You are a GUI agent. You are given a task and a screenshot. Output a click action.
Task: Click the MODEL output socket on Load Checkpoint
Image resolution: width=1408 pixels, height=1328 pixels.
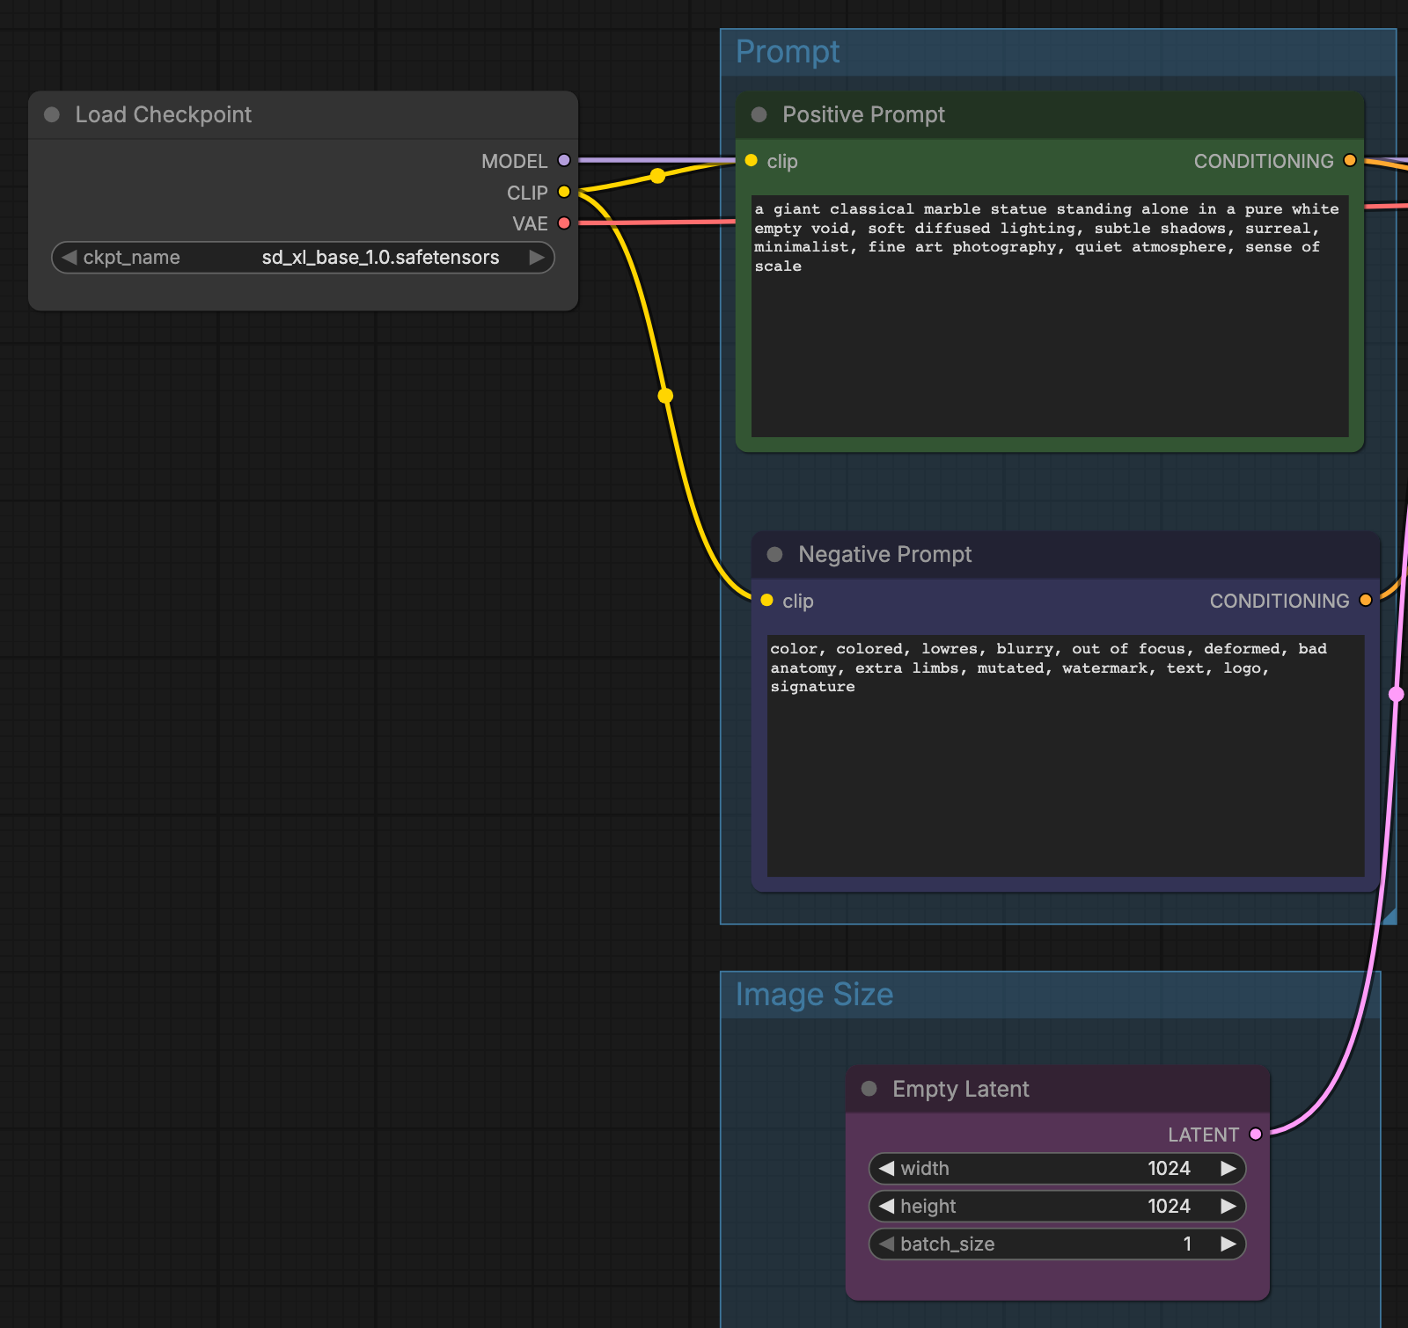tap(564, 160)
